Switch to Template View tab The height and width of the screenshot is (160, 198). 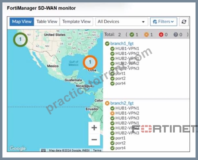(76, 22)
